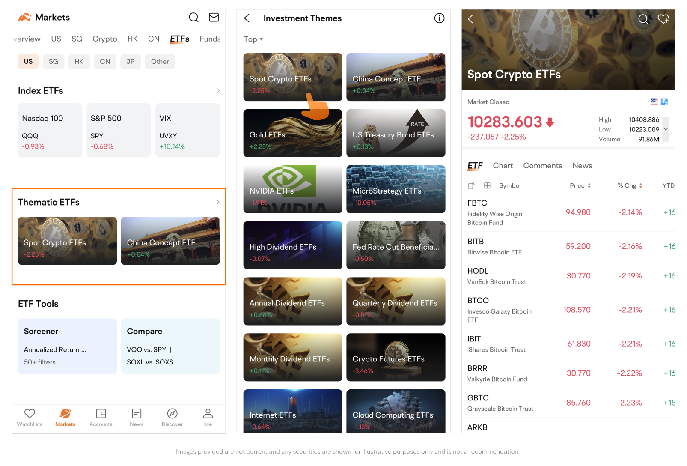
Task: Open Watchlists in bottom navigation
Action: tap(30, 418)
